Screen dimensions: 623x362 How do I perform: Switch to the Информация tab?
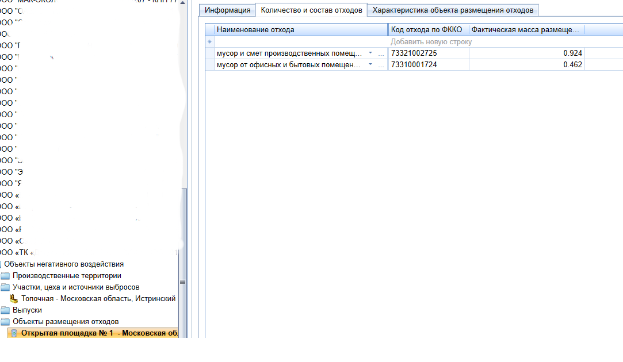[228, 10]
